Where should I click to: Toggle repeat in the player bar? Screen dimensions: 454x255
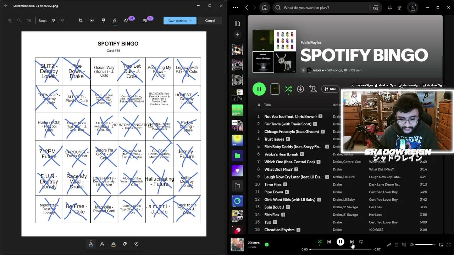(x=361, y=242)
